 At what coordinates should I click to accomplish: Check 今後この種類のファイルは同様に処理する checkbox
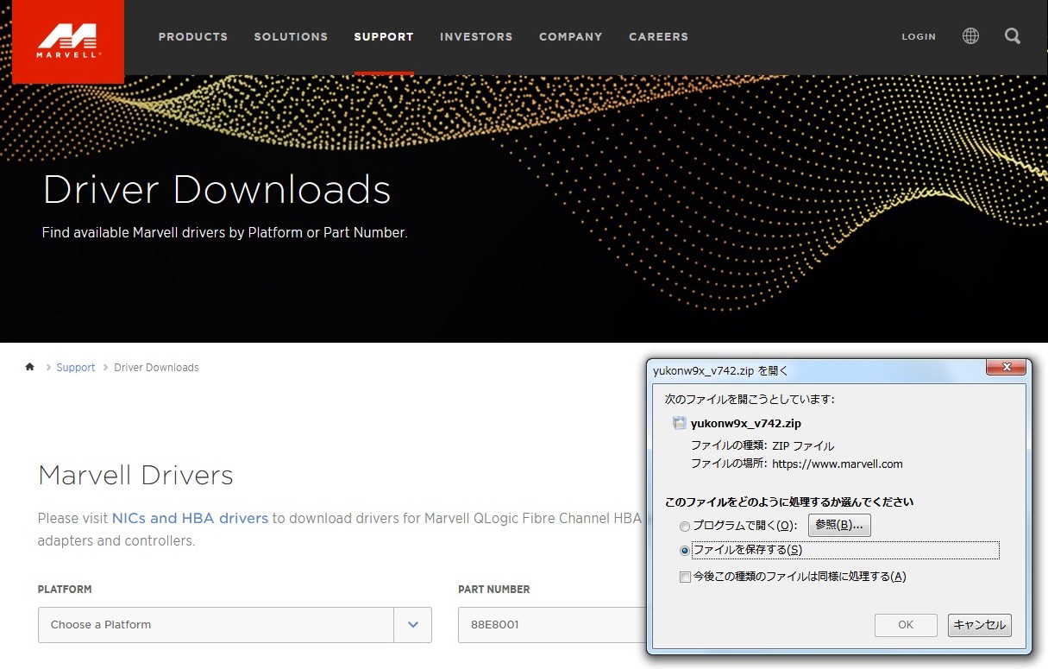685,577
